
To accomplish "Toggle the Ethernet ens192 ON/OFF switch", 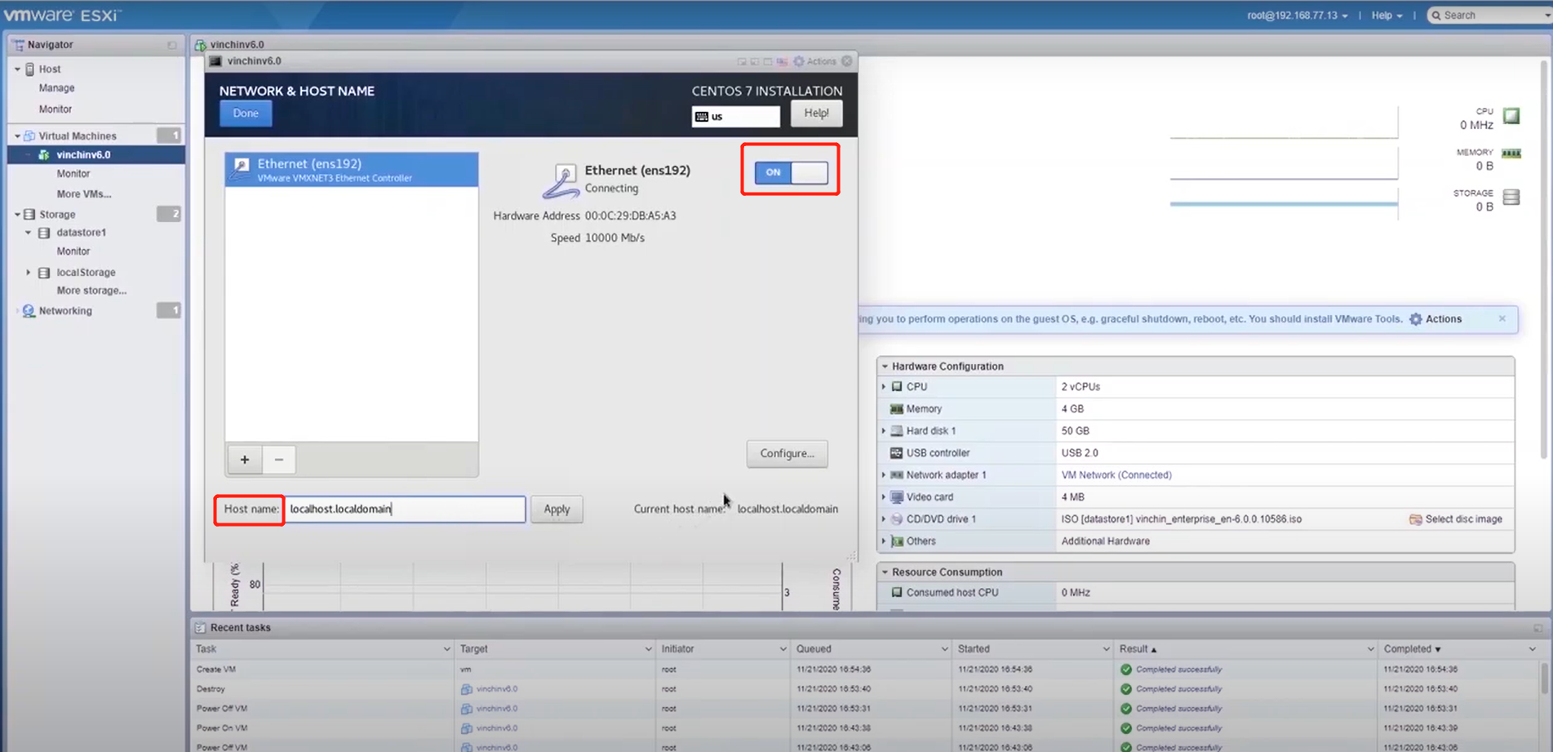I will [791, 172].
